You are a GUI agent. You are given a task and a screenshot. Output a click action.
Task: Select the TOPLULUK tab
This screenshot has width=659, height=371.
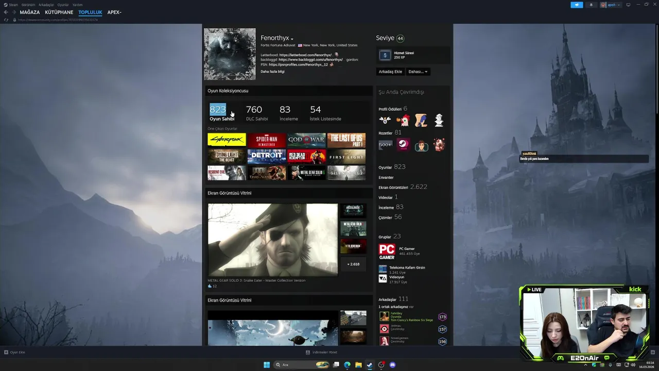(x=91, y=12)
